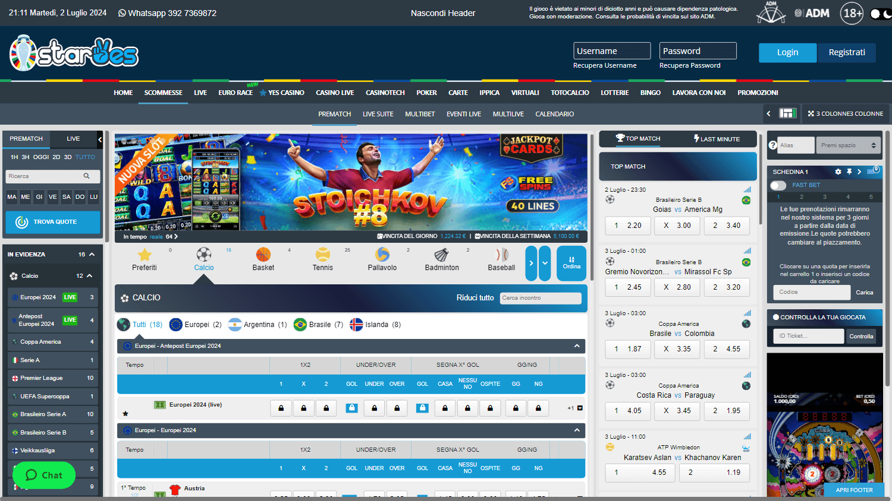The image size is (892, 501).
Task: Select the 1H time filter
Action: pyautogui.click(x=14, y=157)
